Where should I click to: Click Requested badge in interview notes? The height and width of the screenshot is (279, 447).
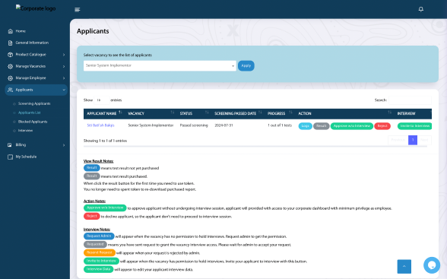click(95, 245)
